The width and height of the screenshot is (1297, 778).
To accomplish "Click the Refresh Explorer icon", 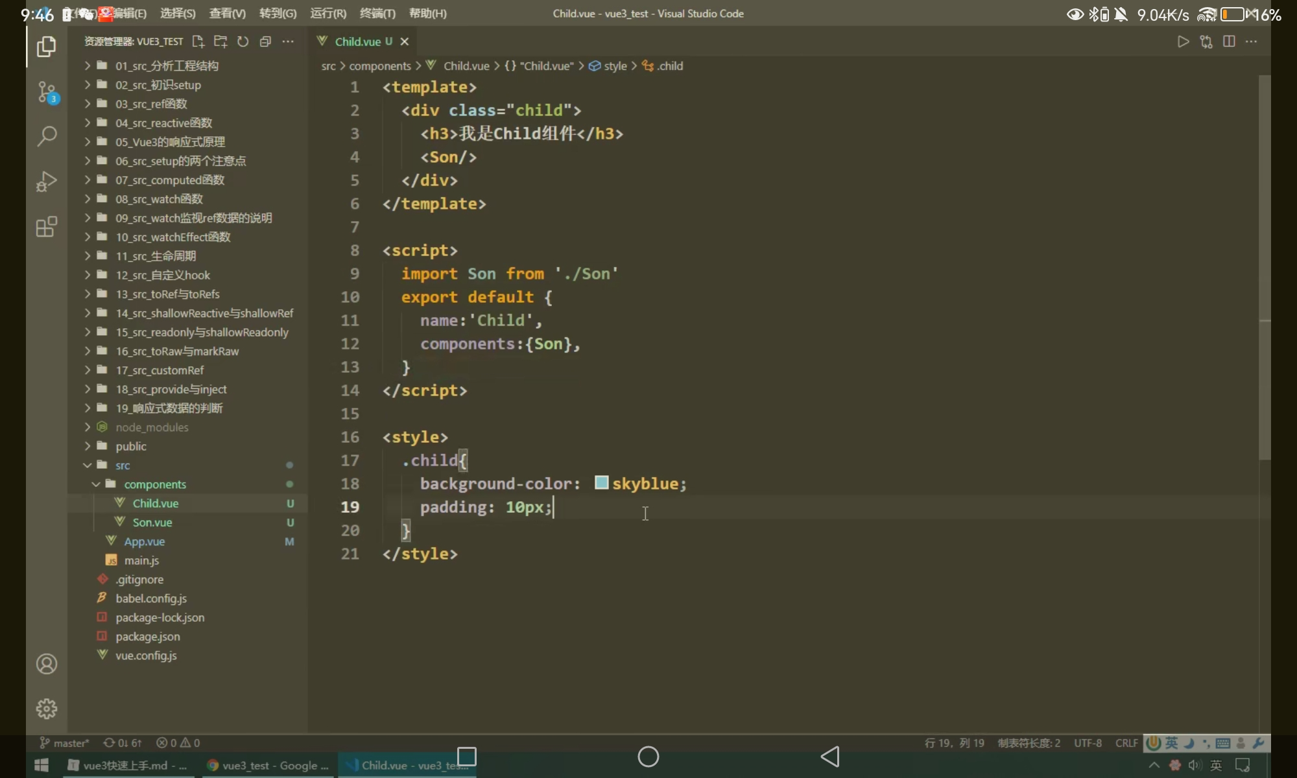I will tap(243, 41).
